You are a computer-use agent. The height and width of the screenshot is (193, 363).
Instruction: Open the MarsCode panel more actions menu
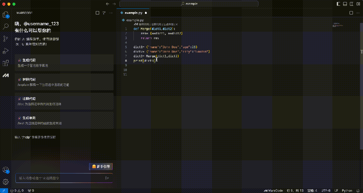[110, 13]
